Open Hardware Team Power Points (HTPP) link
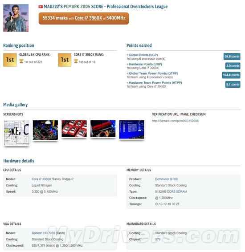245x252 pixels. [155, 83]
